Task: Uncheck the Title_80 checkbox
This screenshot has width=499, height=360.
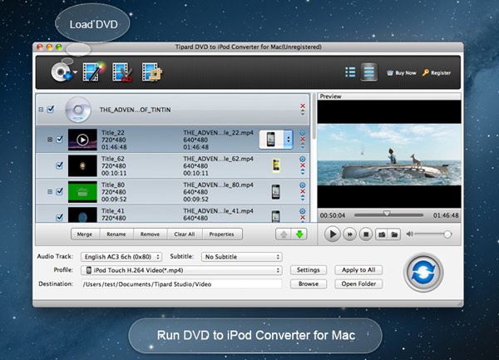Action: tap(60, 191)
